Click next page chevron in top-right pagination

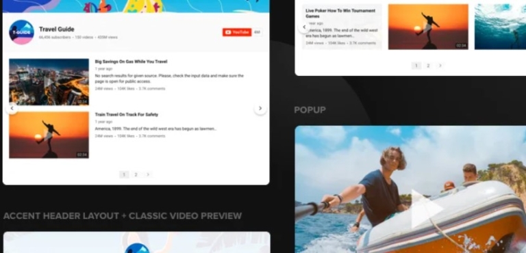coord(440,66)
